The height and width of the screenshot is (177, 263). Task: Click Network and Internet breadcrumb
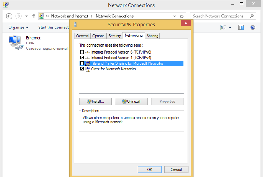69,16
